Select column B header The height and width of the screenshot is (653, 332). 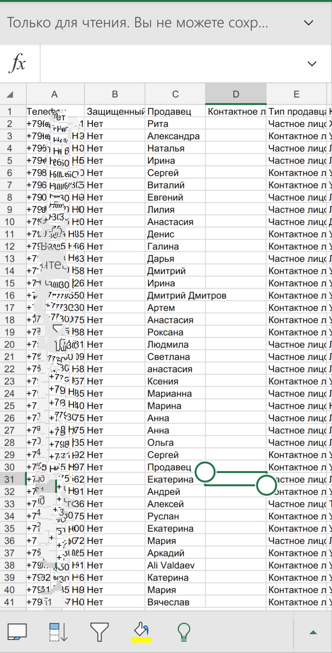coord(115,94)
